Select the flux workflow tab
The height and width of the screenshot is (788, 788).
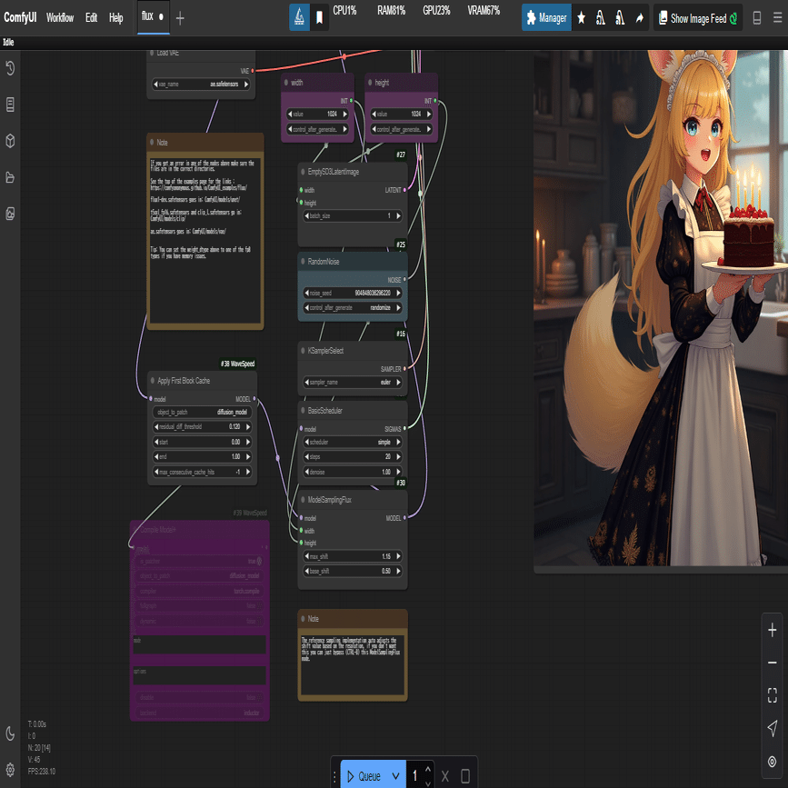click(x=147, y=17)
